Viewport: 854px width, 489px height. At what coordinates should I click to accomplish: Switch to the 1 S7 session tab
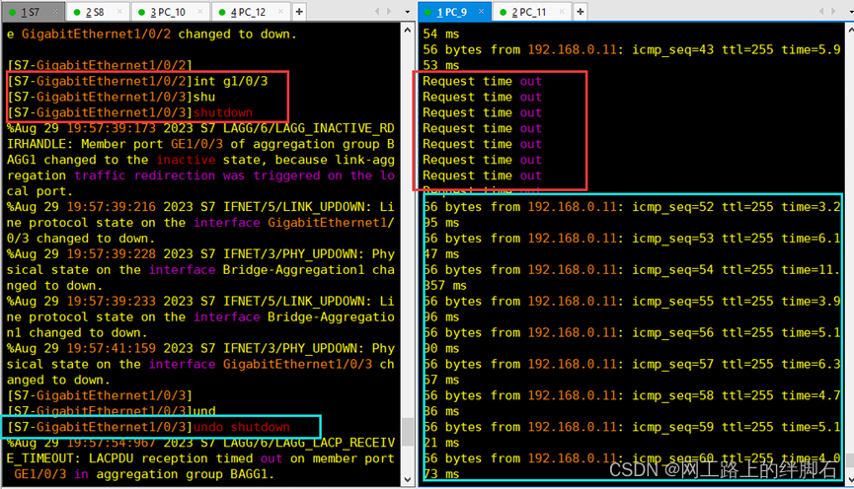[x=31, y=12]
